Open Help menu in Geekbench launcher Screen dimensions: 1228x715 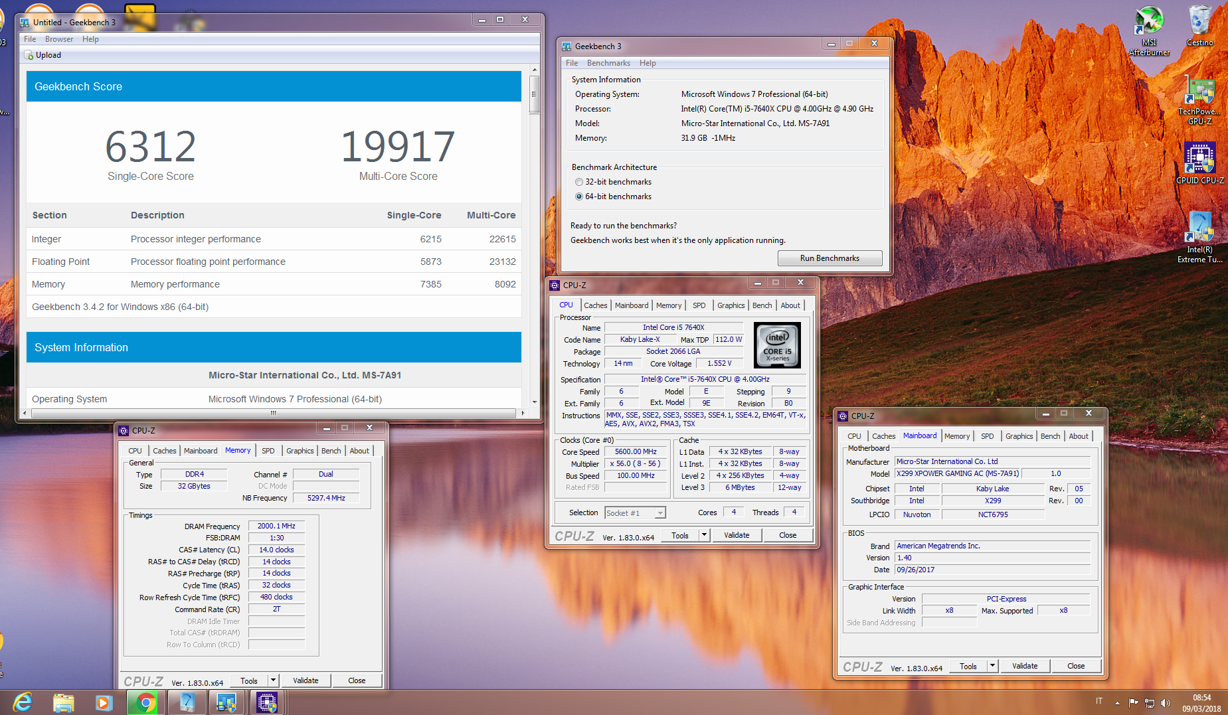tap(648, 63)
